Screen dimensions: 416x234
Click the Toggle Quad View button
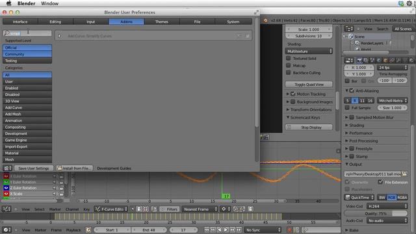[x=309, y=84]
